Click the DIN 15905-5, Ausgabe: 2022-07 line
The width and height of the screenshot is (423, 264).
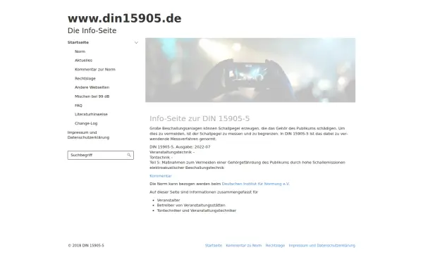(180, 147)
